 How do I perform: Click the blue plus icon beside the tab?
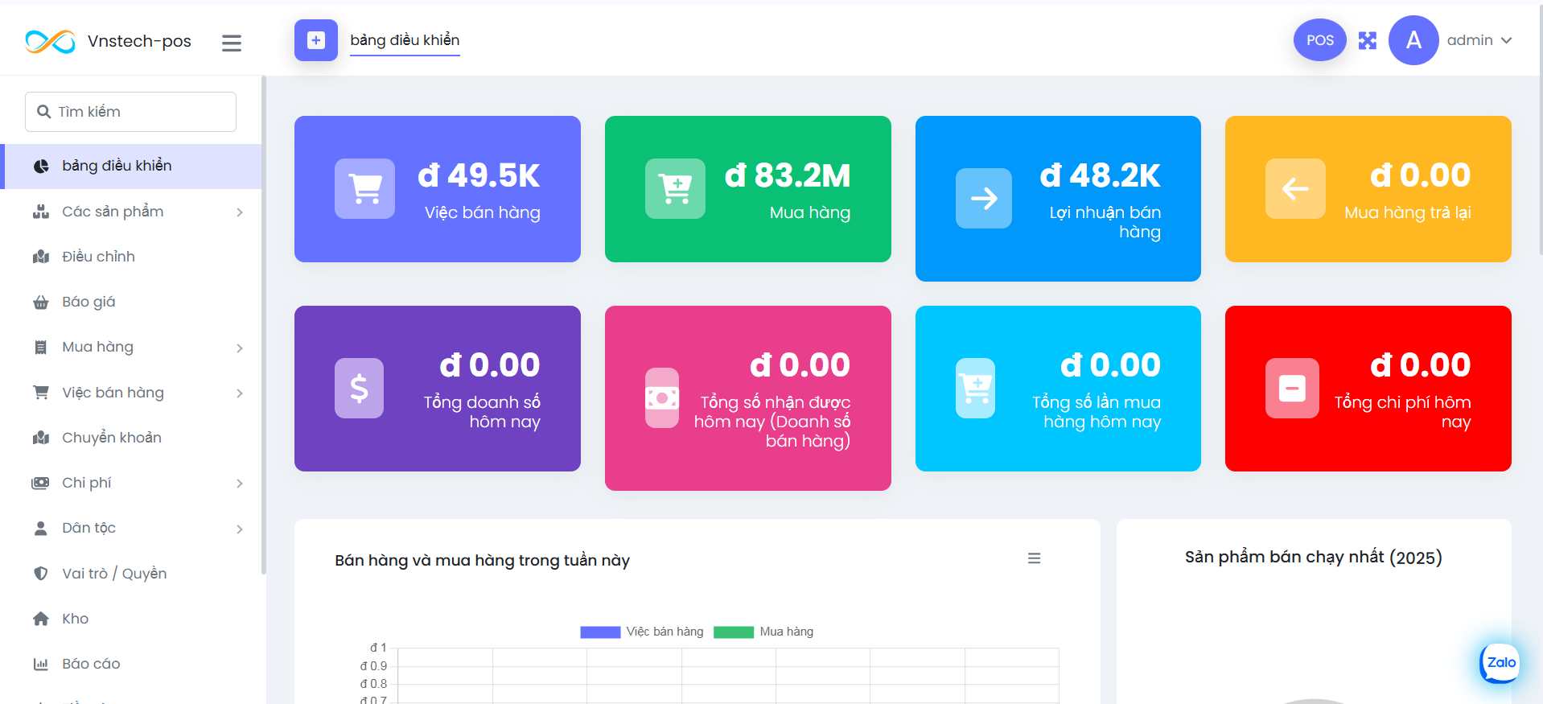coord(316,40)
